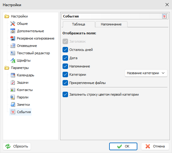Click the Отображать поля heading text

click(x=79, y=33)
